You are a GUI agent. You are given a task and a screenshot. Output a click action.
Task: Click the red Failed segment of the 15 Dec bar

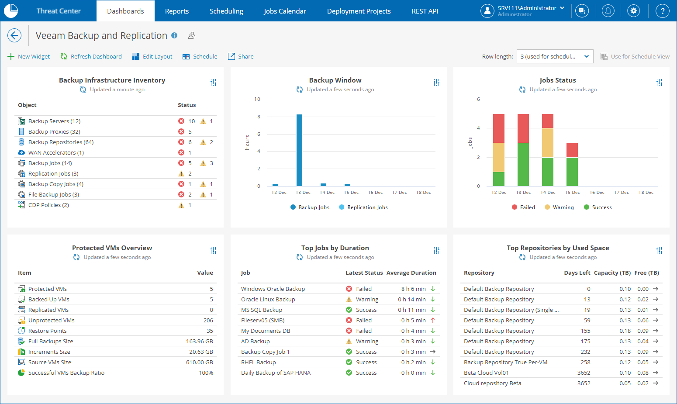coord(572,150)
